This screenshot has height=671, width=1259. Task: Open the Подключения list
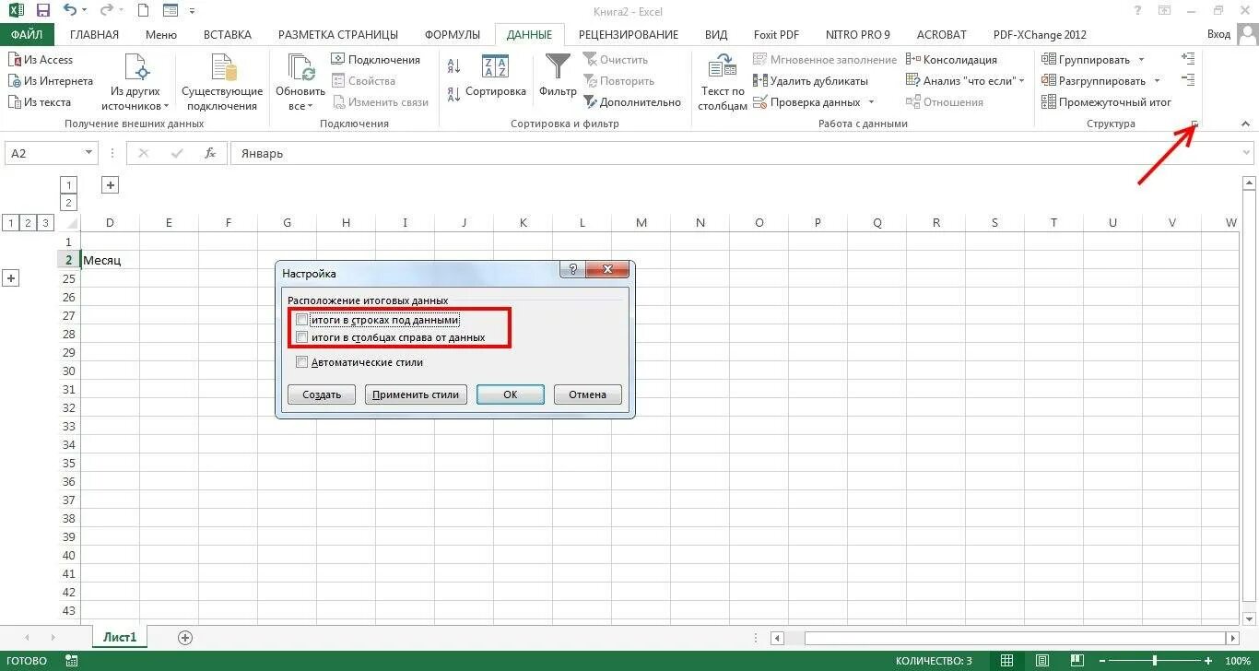375,60
